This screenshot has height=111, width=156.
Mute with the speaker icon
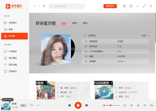pos(104,105)
